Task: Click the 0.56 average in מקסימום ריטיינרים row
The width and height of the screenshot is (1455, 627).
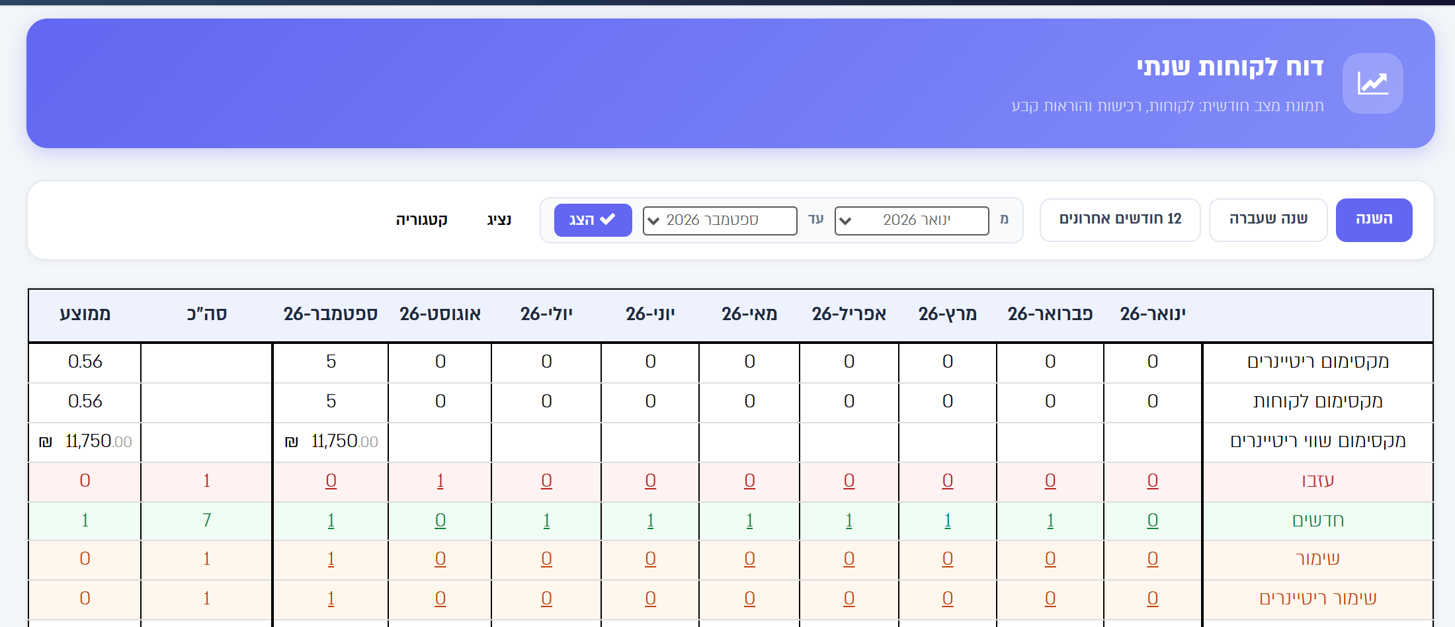Action: click(x=85, y=362)
